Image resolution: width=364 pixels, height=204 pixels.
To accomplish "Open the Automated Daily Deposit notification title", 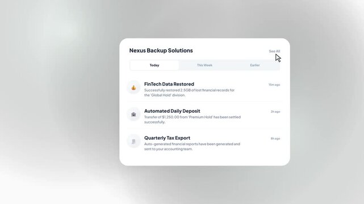I will tap(172, 111).
